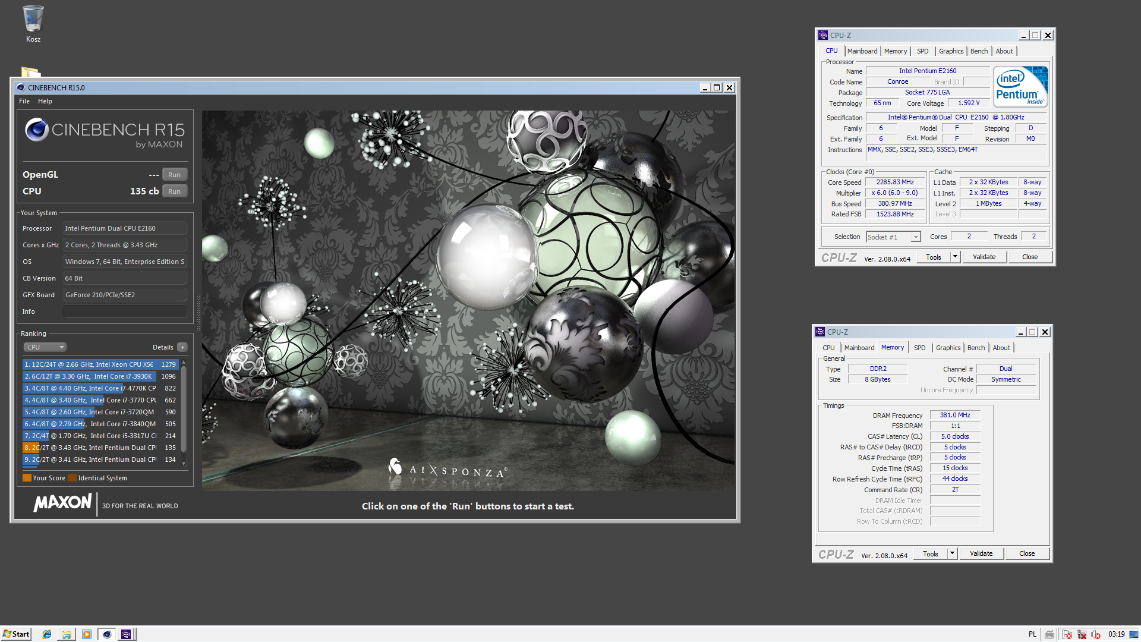The image size is (1141, 642).
Task: Select ranking row 9 score 134
Action: tap(100, 460)
